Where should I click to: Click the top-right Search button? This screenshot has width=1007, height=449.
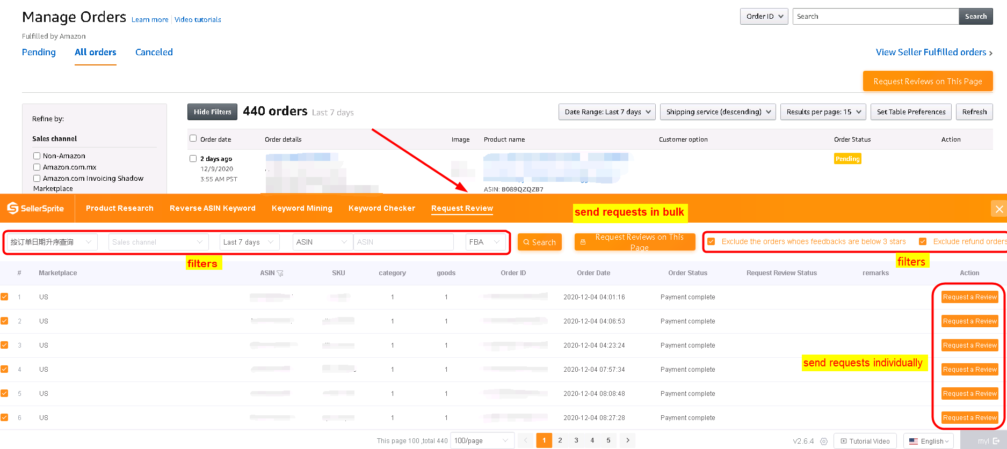click(976, 16)
